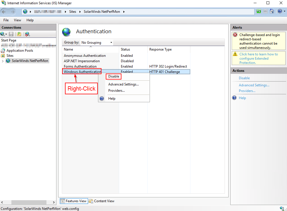Image resolution: width=287 pixels, height=211 pixels.
Task: Go to the Home page icon
Action: [272, 11]
